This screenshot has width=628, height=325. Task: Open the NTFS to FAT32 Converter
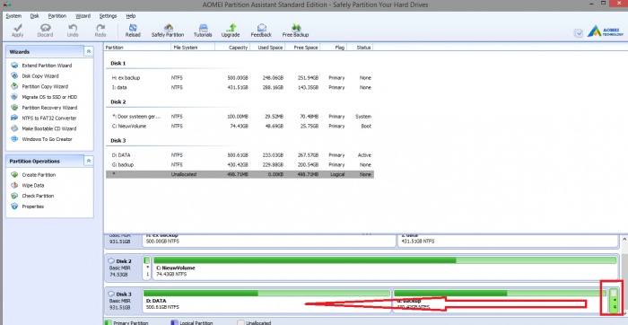[x=44, y=118]
